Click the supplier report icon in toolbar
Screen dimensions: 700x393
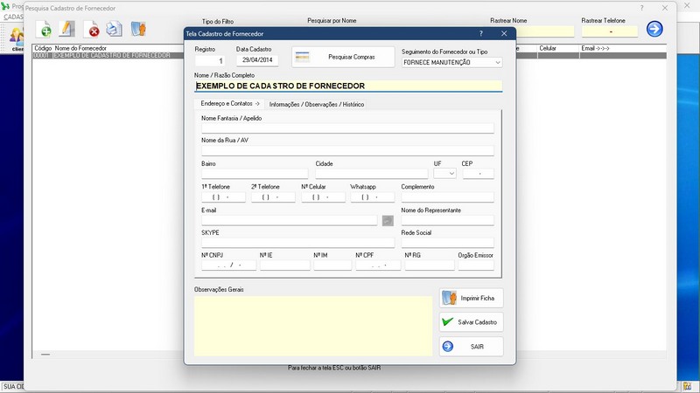[x=138, y=30]
